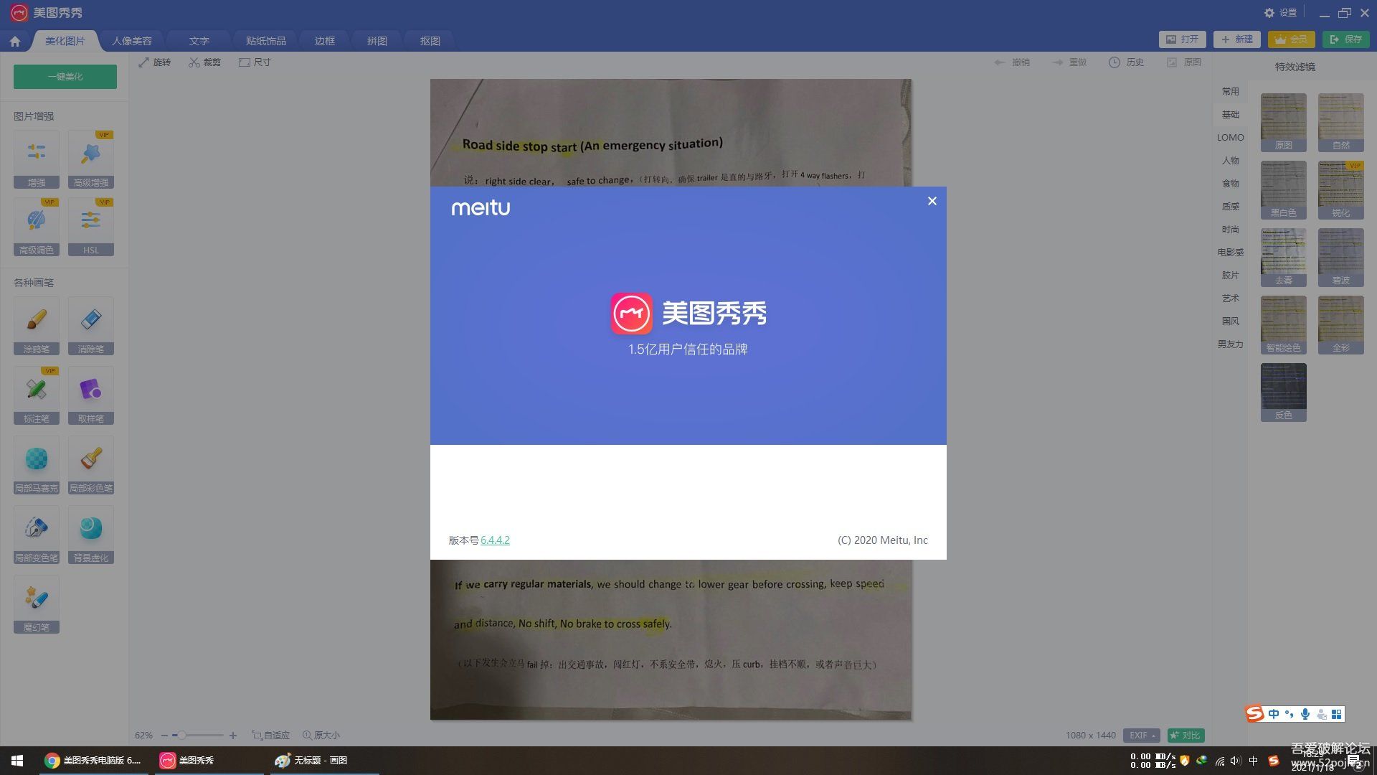Toggle the 对比 compare button
This screenshot has height=775, width=1377.
(1186, 735)
